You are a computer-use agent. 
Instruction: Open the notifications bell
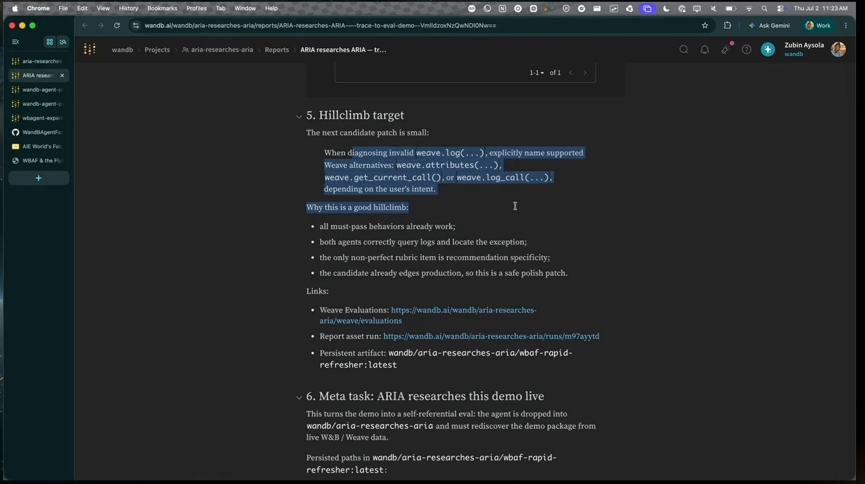tap(705, 50)
